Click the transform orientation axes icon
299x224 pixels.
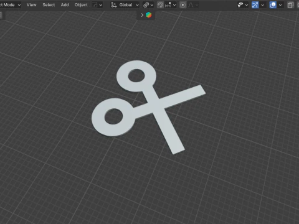click(x=114, y=5)
